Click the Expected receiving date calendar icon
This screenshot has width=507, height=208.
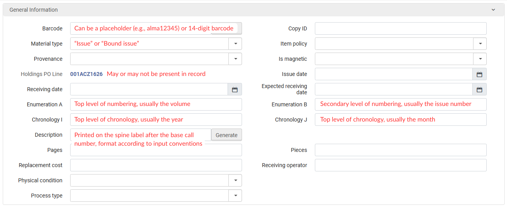pos(479,89)
